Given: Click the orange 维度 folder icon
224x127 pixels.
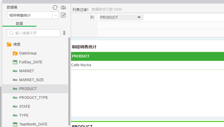Looking at the screenshot, I should [9, 44].
